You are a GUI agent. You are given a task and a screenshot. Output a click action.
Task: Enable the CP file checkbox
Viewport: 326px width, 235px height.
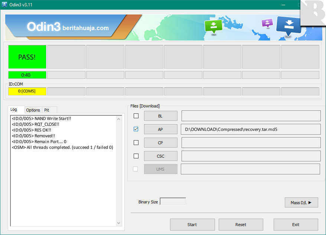[x=136, y=142]
